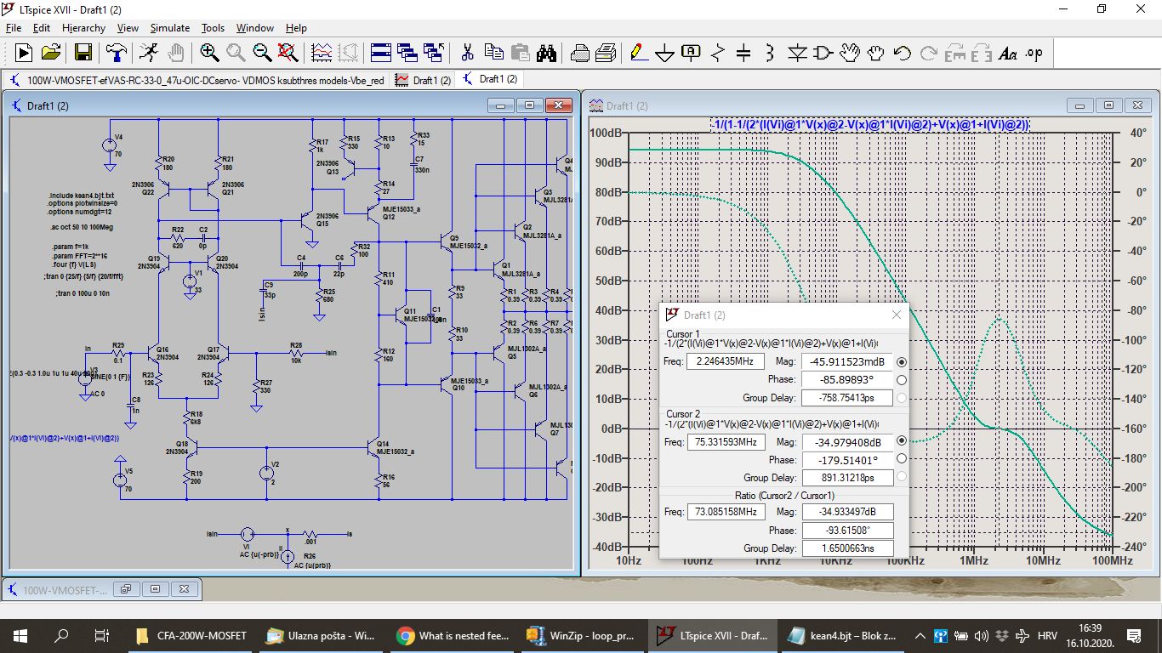This screenshot has height=653, width=1162.
Task: Click the Cursor 2 Freq field
Action: coord(726,442)
